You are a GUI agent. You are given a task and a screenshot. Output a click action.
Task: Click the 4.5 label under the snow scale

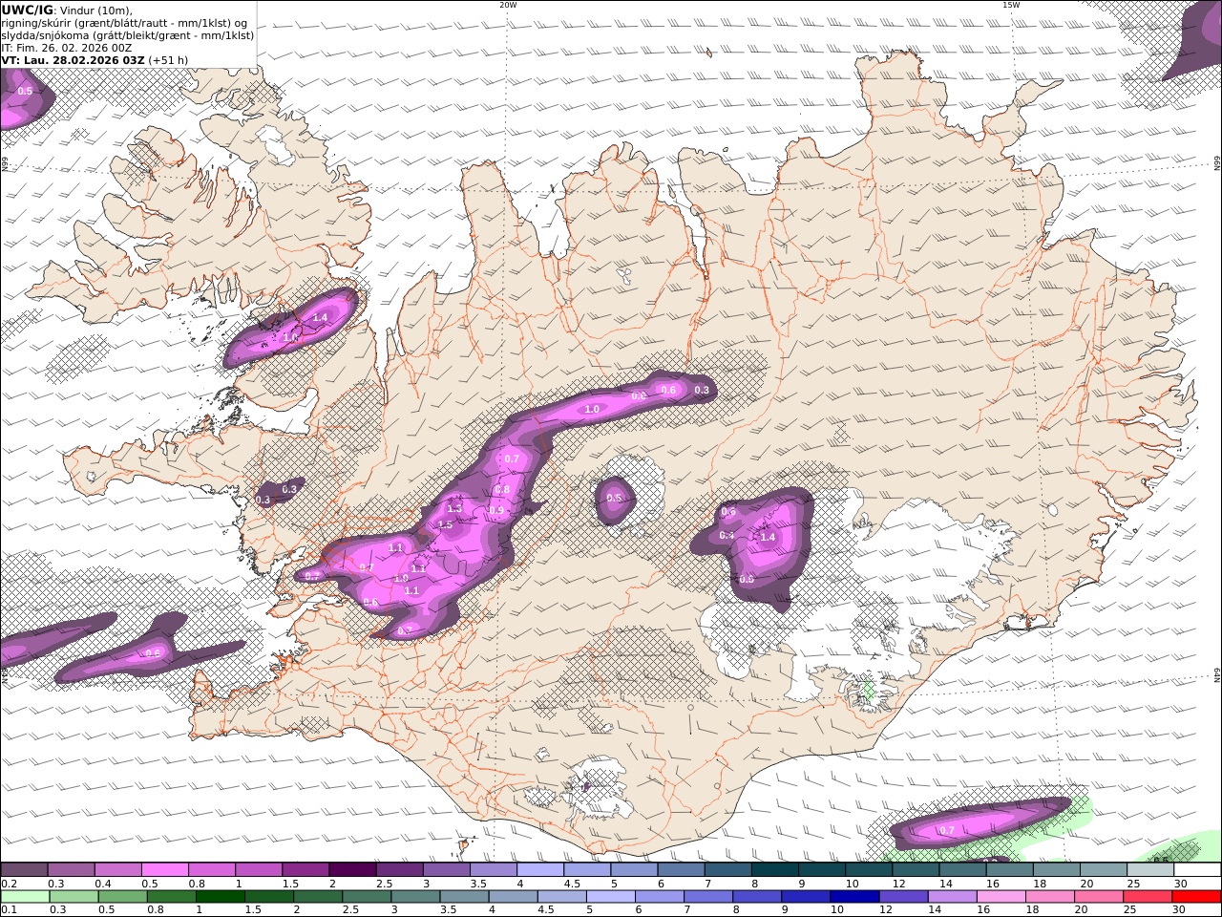(x=572, y=884)
